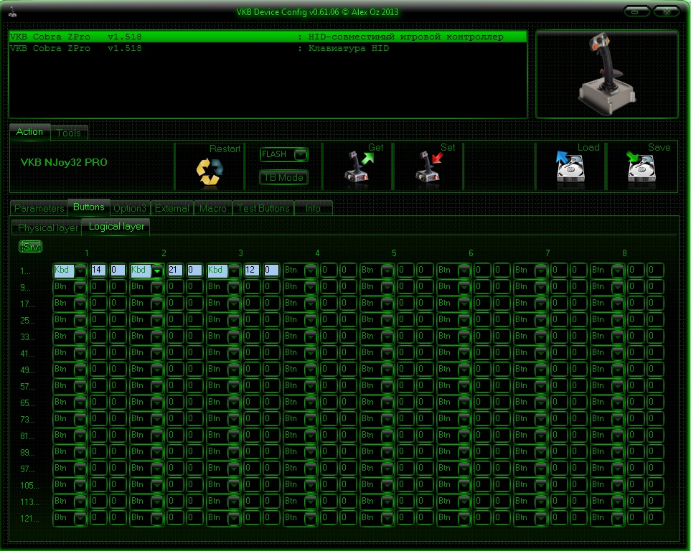This screenshot has height=551, width=691.
Task: Minimize the VKB Device Config window
Action: 636,11
